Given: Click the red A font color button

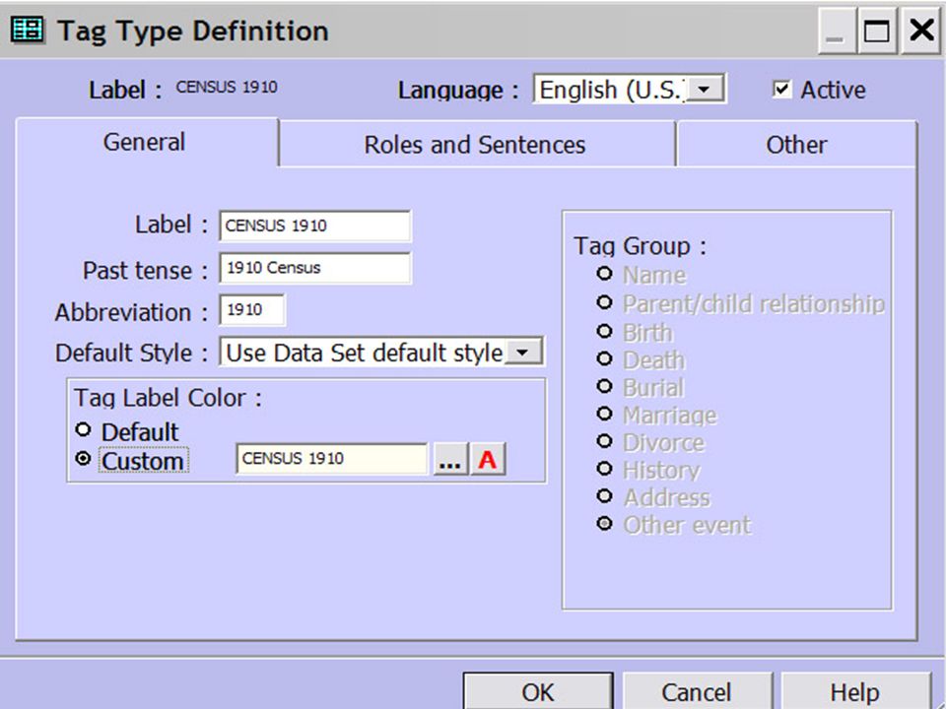Looking at the screenshot, I should pos(488,460).
